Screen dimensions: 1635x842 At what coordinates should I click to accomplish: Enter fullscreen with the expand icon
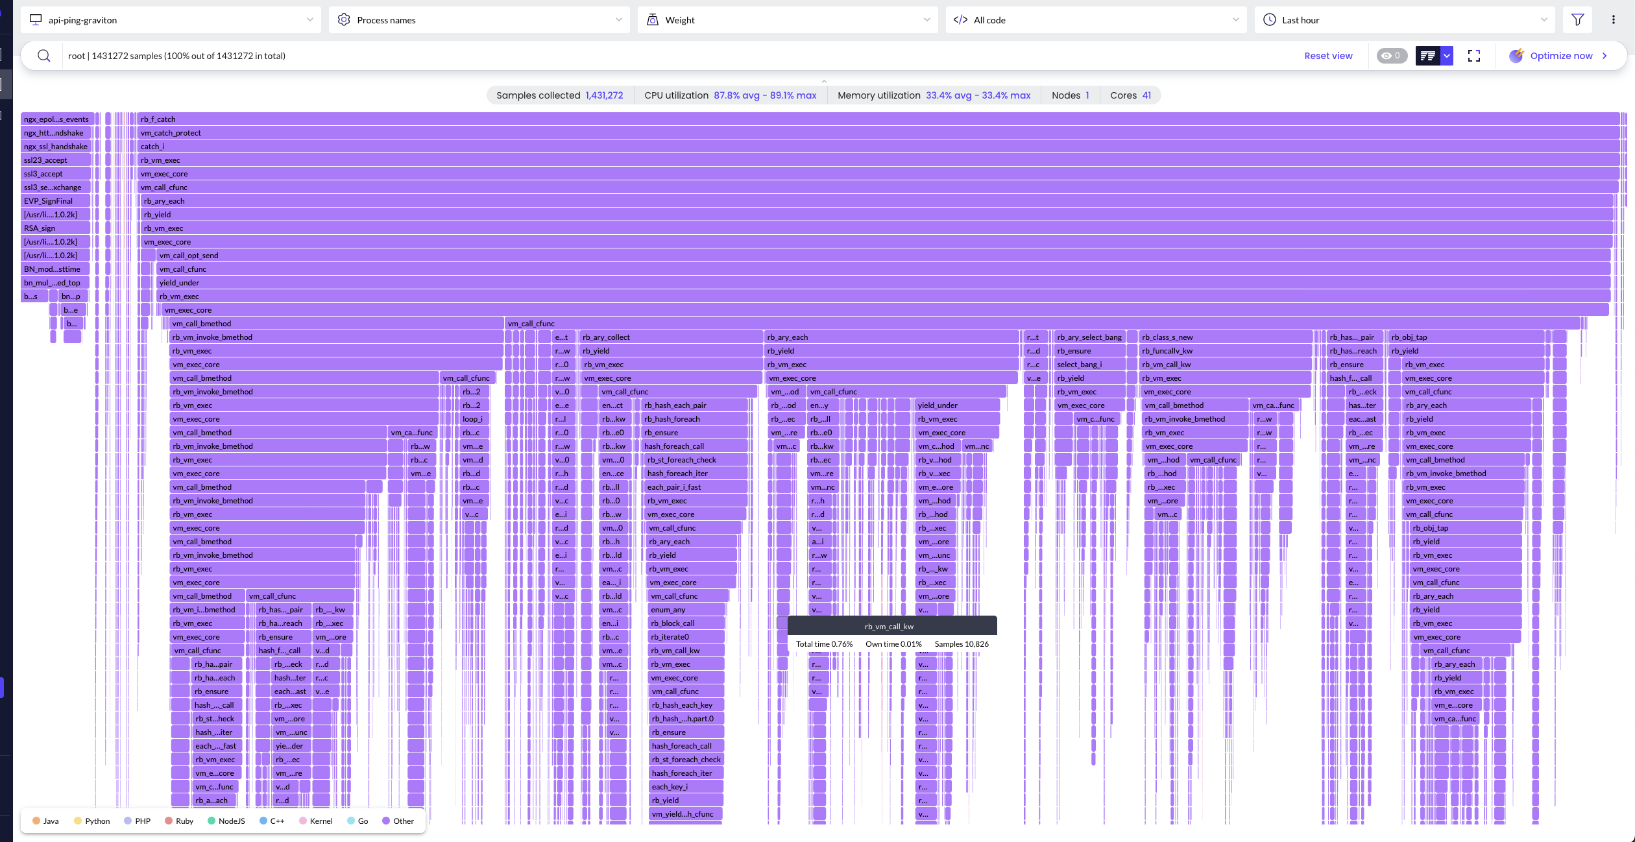1473,56
